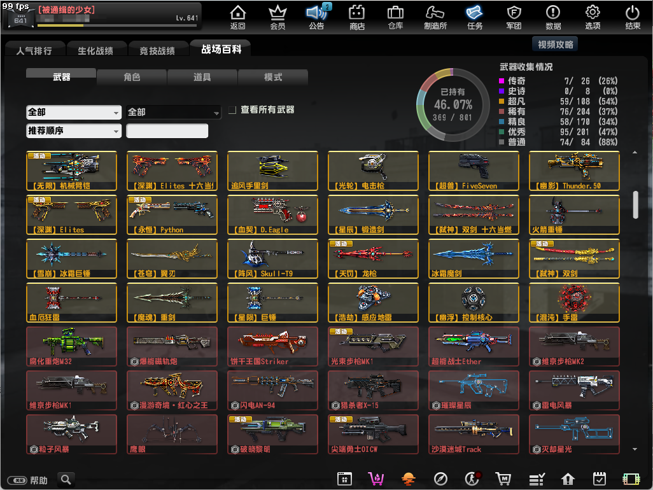653x490 pixels.
Task: Select the 【阵风】Skull-T9 weapon card
Action: 272,258
